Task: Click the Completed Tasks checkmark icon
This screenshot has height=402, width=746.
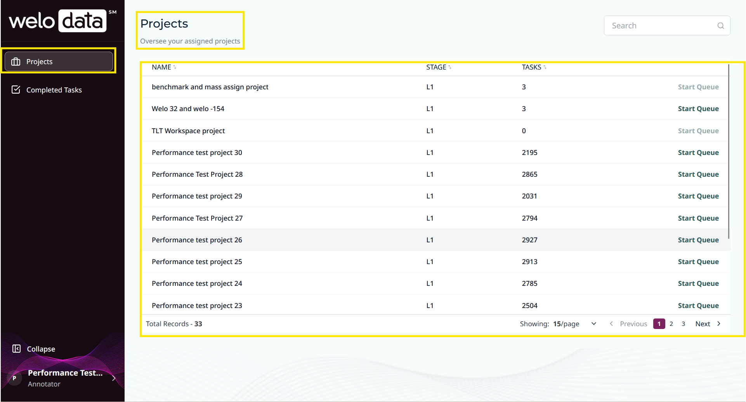Action: point(16,90)
